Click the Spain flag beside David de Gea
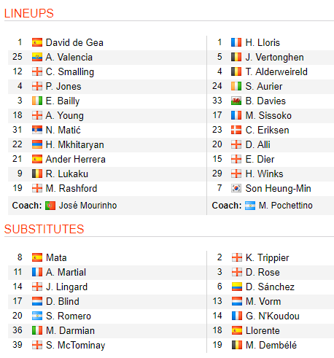Image resolution: width=334 pixels, height=358 pixels. 37,42
